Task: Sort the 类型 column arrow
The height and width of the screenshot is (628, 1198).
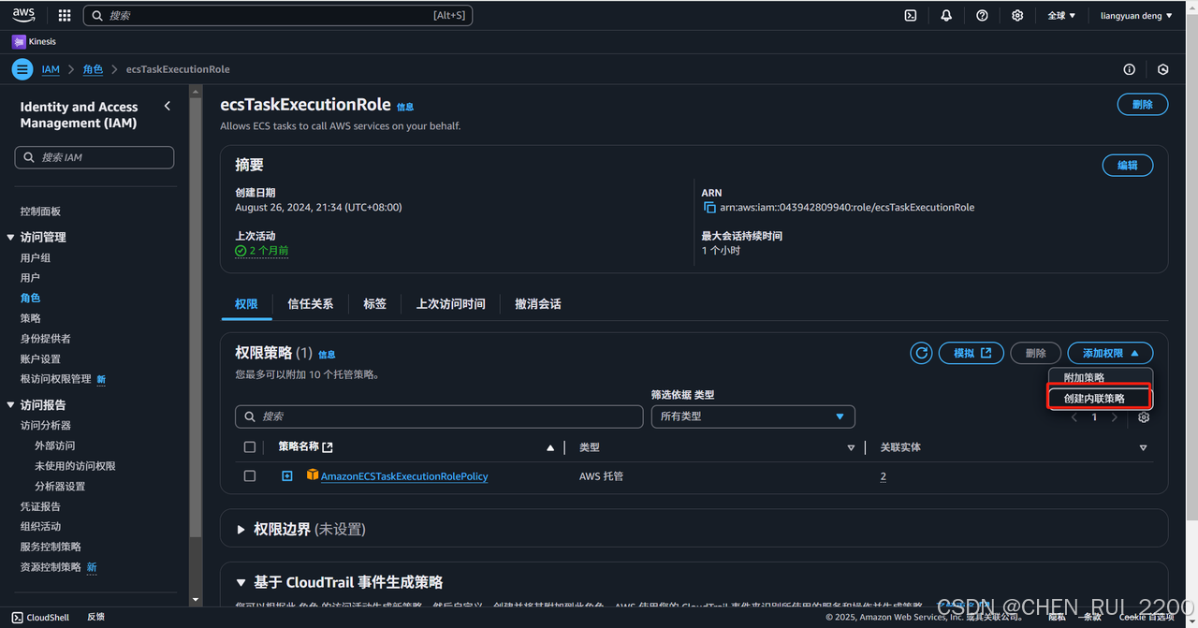Action: 851,448
